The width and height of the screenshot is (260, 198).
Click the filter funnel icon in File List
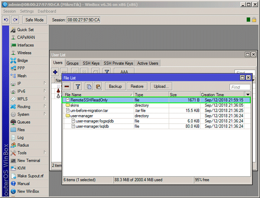coord(78,86)
